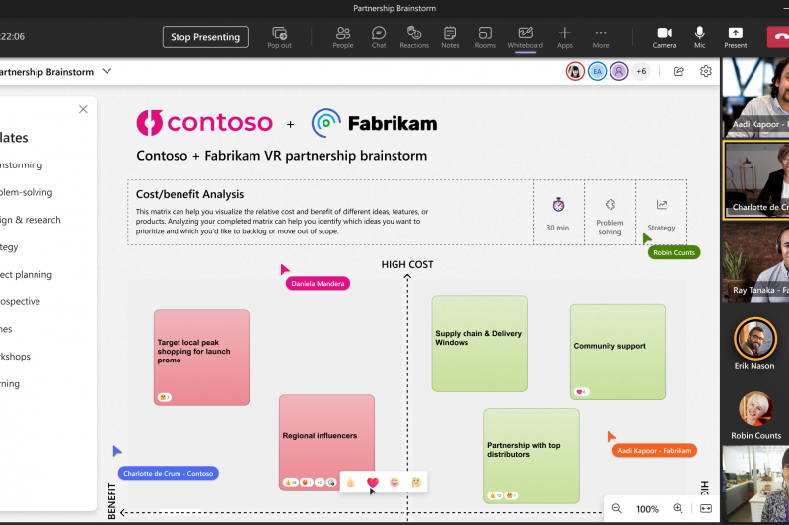Viewport: 789px width, 525px height.
Task: Select Ray Tanaka's video tile
Action: (x=755, y=263)
